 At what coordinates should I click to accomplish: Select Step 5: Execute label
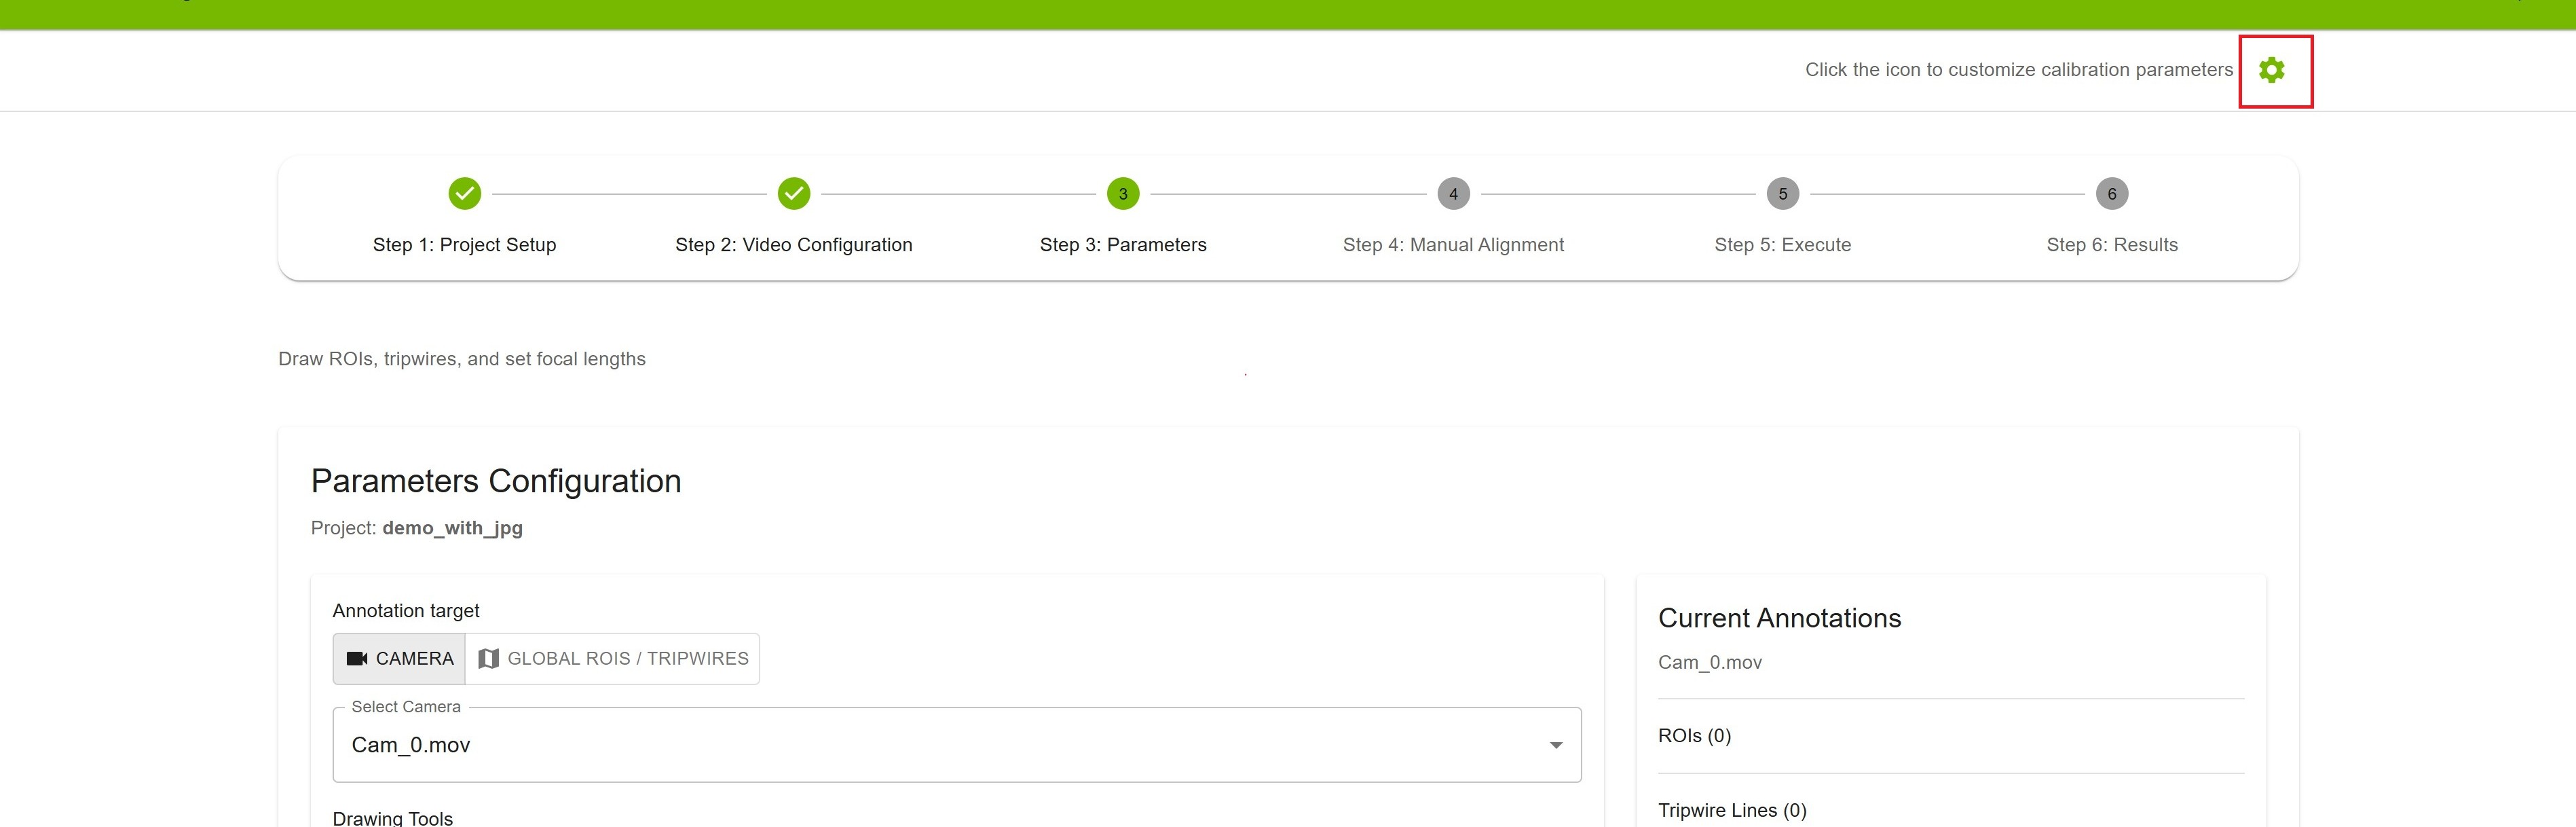[x=1782, y=245]
